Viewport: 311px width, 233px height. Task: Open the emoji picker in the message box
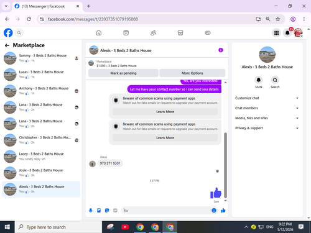pos(214,211)
